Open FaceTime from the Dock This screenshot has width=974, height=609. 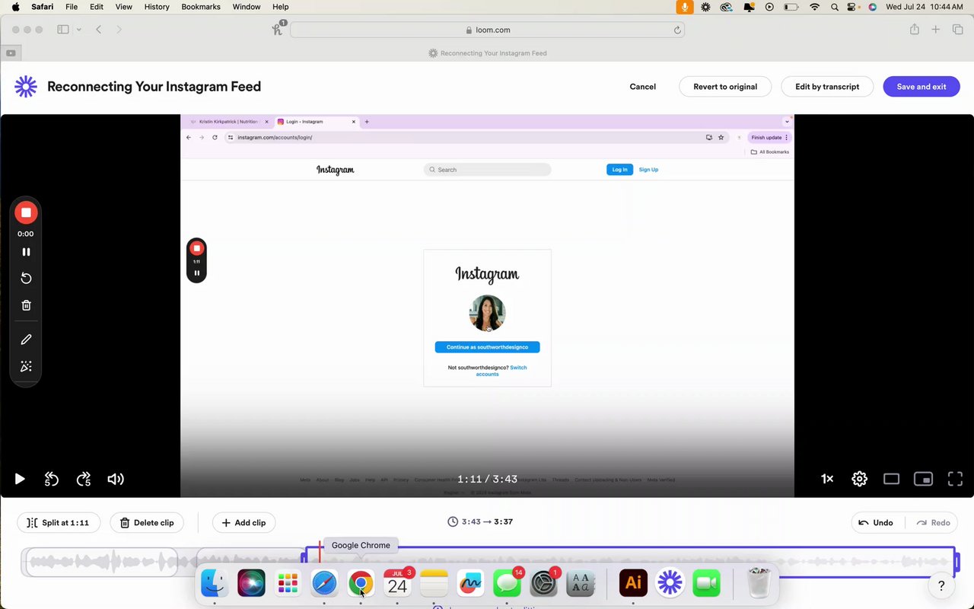click(706, 584)
